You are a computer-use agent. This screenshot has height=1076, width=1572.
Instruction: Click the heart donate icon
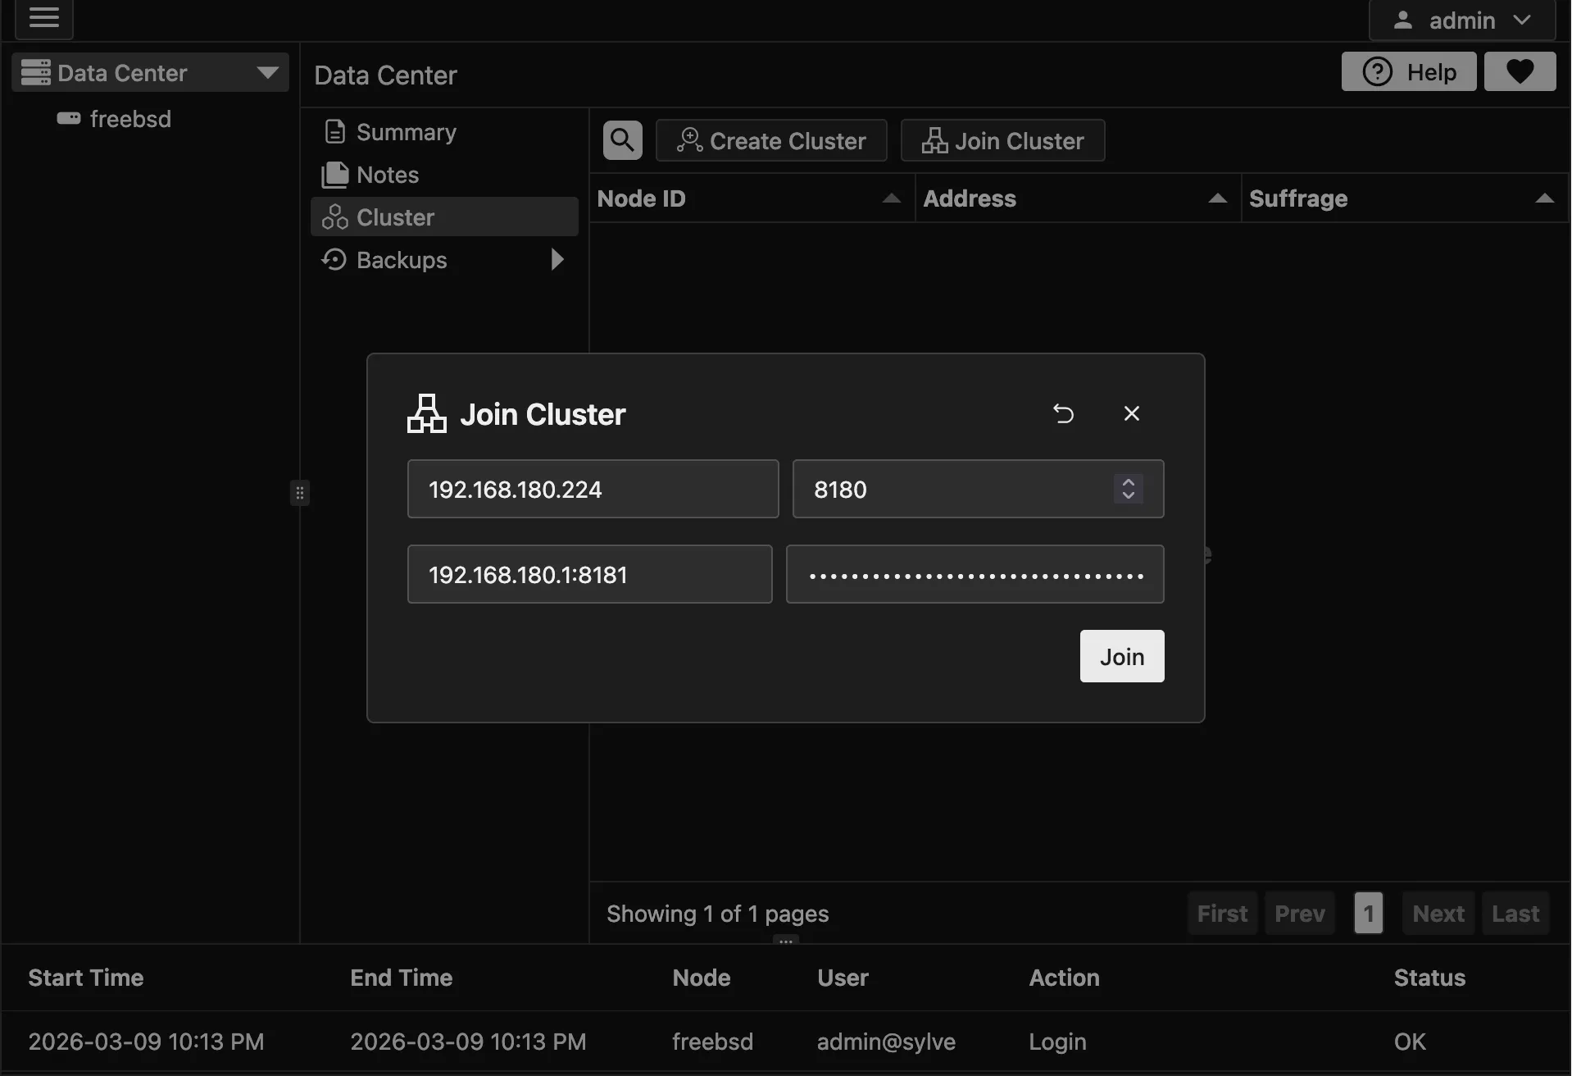pos(1520,71)
